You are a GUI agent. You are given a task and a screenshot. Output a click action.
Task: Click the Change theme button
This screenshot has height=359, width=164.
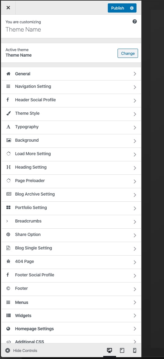tap(128, 53)
